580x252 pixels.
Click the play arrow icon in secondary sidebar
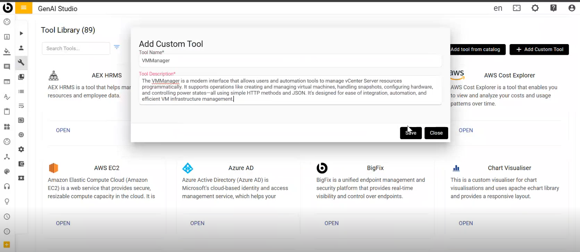(x=22, y=33)
